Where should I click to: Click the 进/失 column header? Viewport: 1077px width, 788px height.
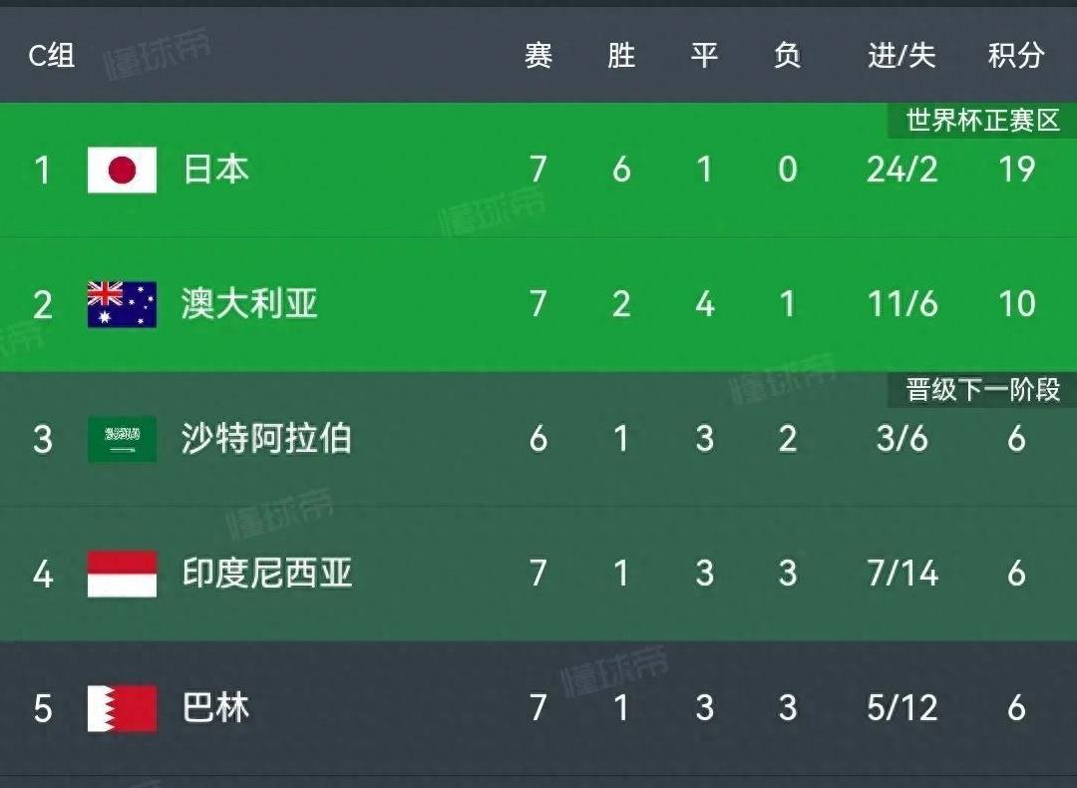pyautogui.click(x=901, y=56)
